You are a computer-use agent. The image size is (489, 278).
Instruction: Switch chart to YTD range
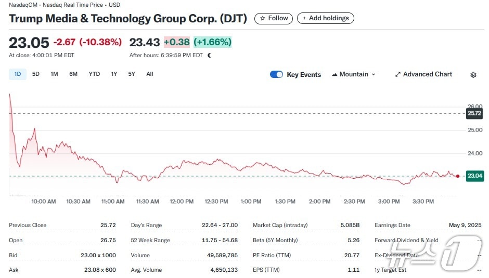pos(94,74)
